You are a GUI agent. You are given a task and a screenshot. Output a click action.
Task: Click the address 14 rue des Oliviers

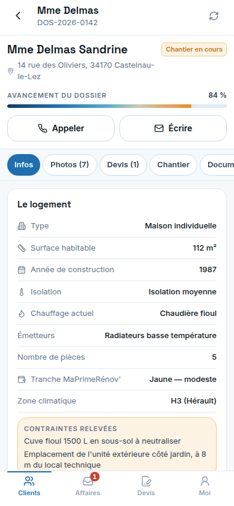pyautogui.click(x=86, y=71)
